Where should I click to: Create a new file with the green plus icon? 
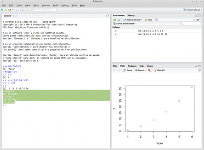click(2, 10)
